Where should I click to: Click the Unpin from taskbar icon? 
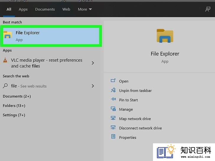pyautogui.click(x=113, y=90)
